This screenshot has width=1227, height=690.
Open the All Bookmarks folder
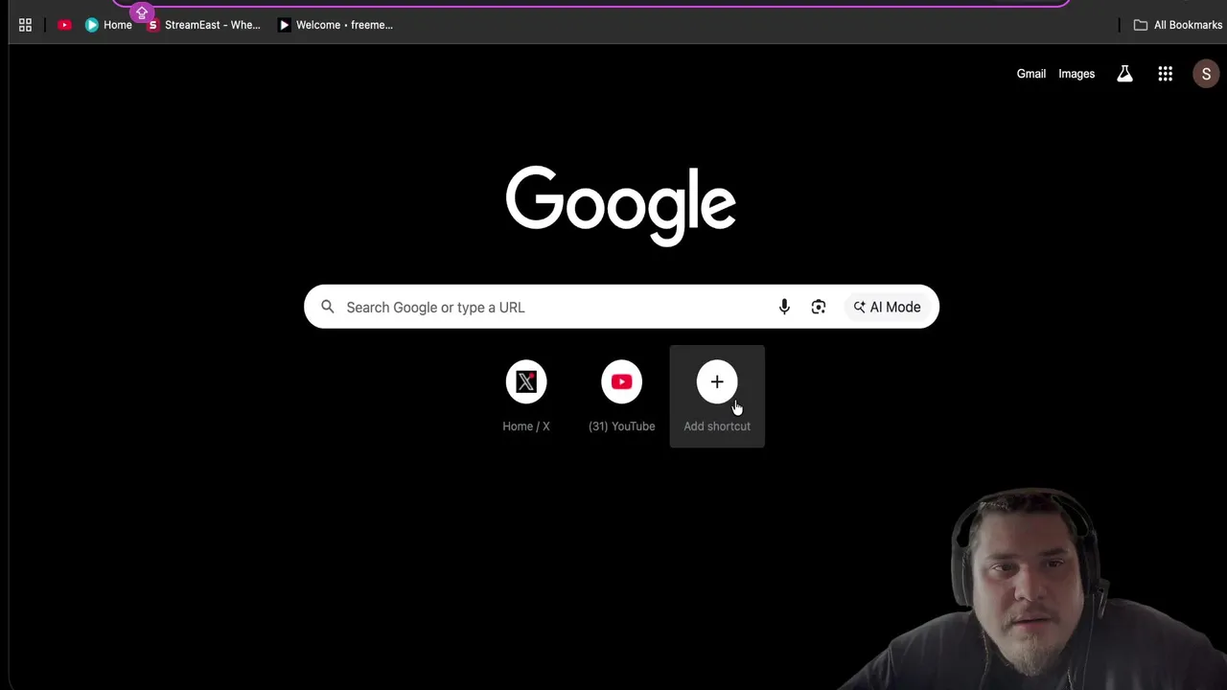coord(1178,25)
